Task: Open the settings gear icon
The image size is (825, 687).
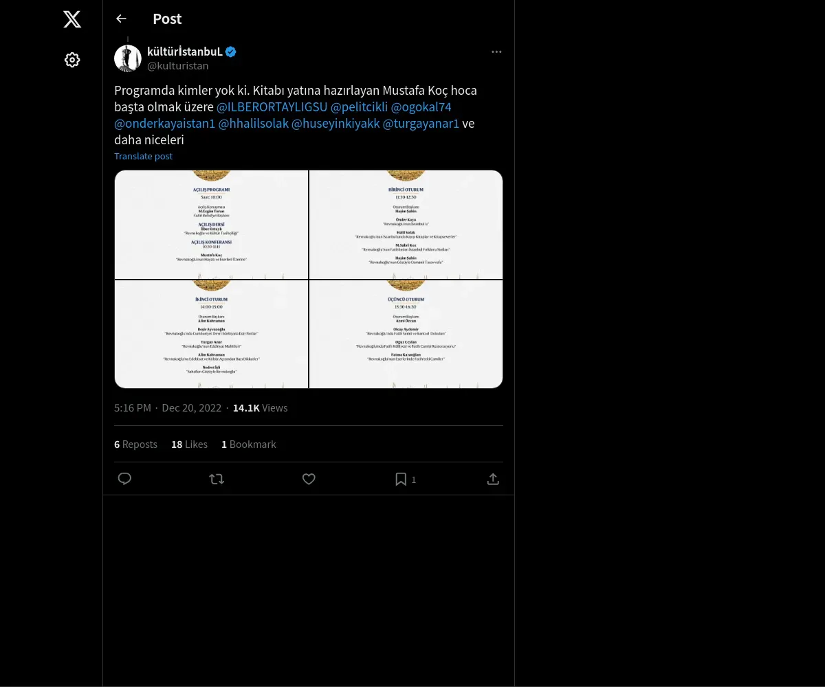Action: 72,60
